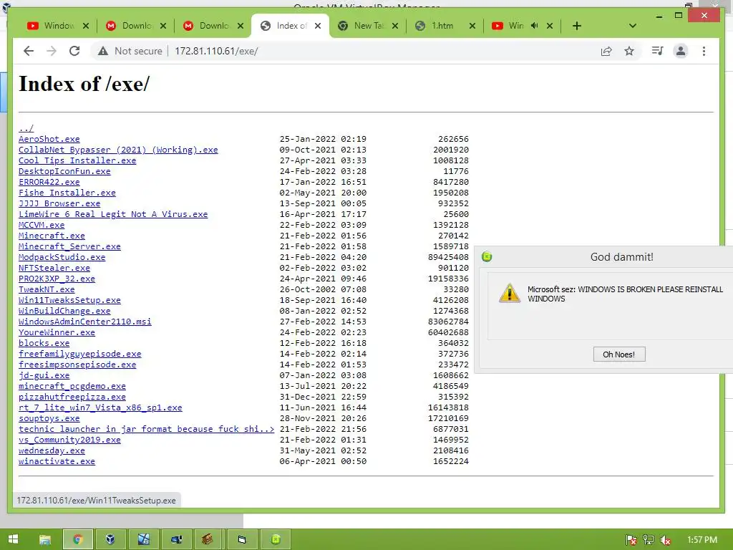
Task: Open the Windows Start button
Action: (x=13, y=539)
